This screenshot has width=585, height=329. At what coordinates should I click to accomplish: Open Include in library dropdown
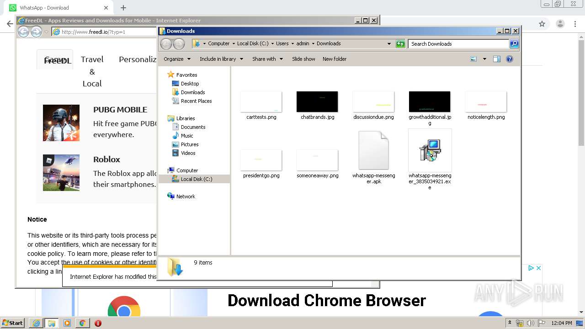coord(221,59)
